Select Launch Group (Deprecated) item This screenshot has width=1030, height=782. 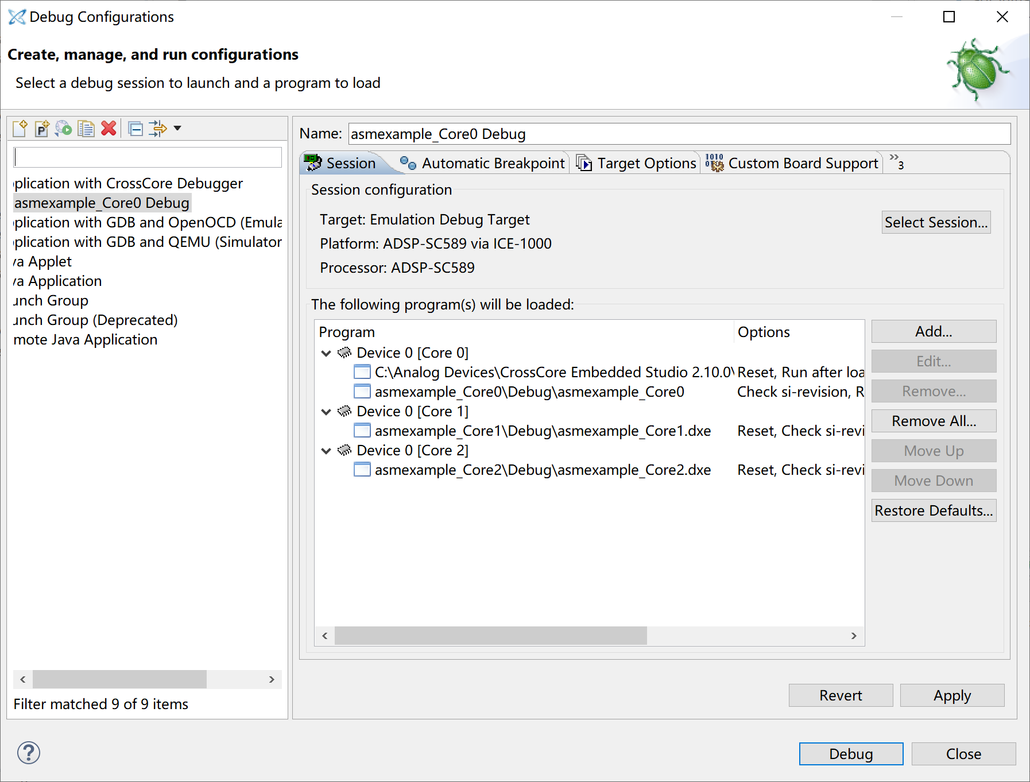pos(95,320)
